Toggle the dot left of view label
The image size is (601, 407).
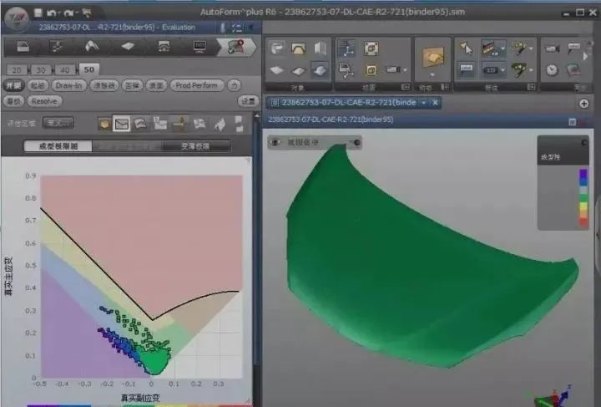(x=275, y=143)
